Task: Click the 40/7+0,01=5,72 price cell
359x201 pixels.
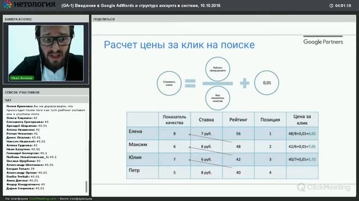Action: pos(302,159)
